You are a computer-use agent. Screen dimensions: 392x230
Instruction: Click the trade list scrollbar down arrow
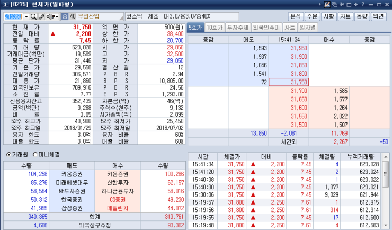(386, 225)
